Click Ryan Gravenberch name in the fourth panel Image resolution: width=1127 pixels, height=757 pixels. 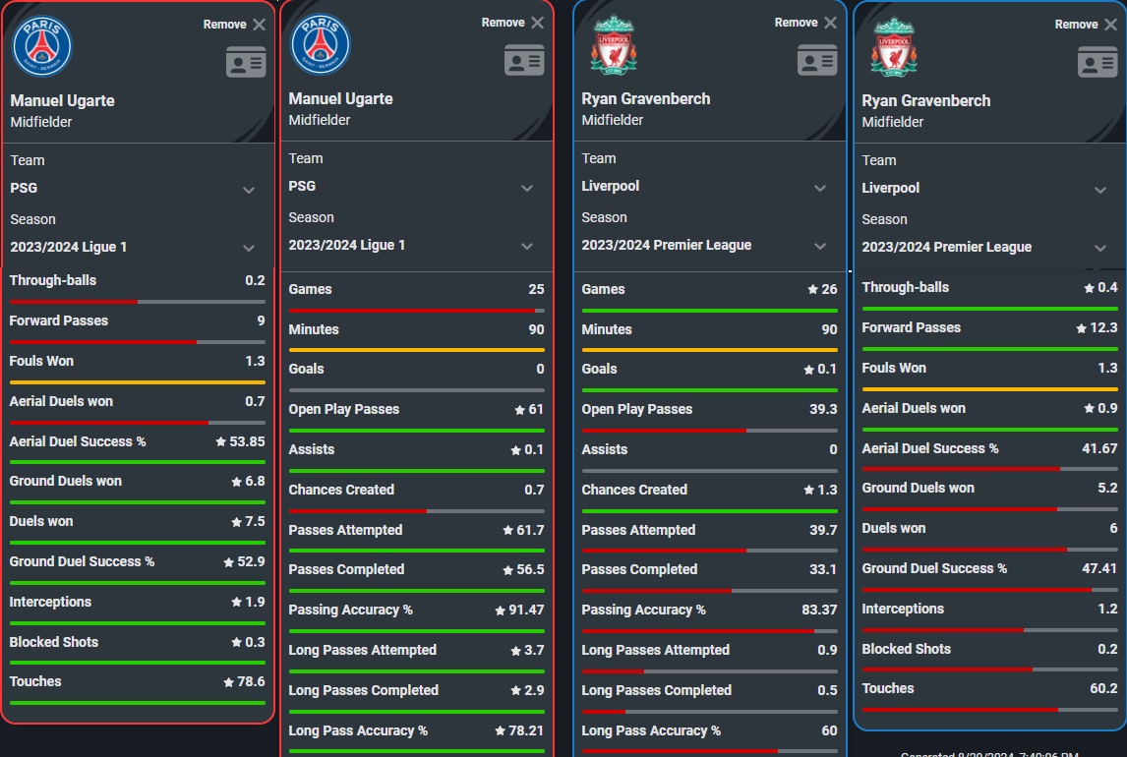pos(925,101)
